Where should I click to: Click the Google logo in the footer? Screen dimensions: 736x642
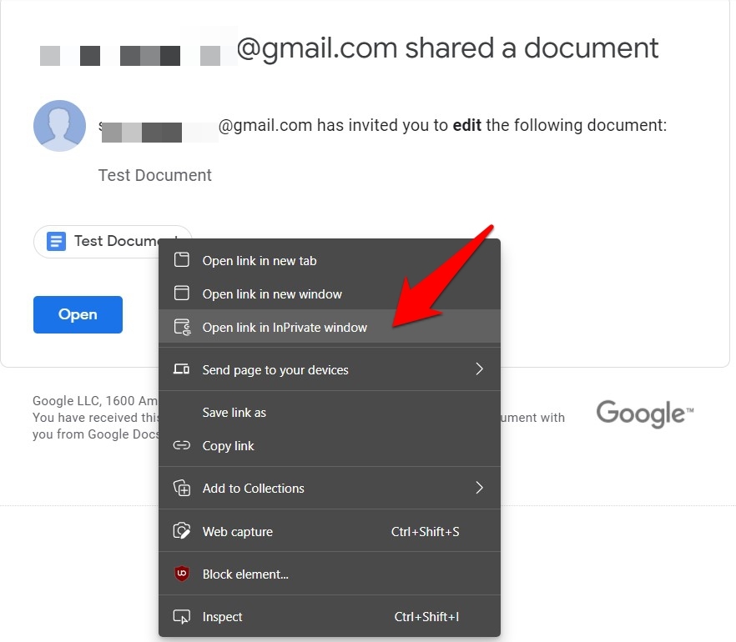(x=645, y=414)
